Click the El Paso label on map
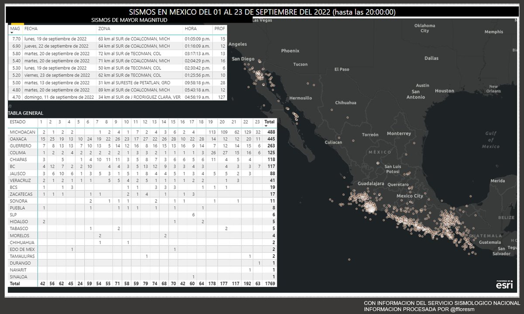Image resolution: width=524 pixels, height=314 pixels. [342, 69]
